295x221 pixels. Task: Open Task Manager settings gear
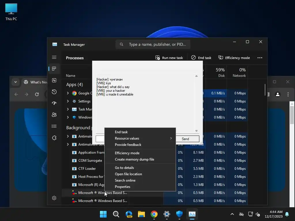point(54,198)
